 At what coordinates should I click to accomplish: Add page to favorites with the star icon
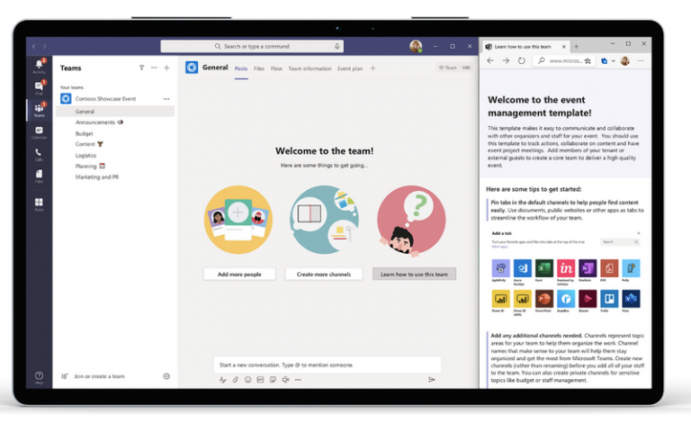tap(588, 61)
